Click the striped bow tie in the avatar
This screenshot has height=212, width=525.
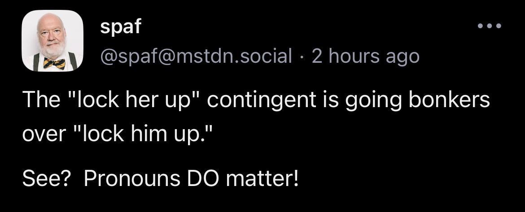point(54,63)
